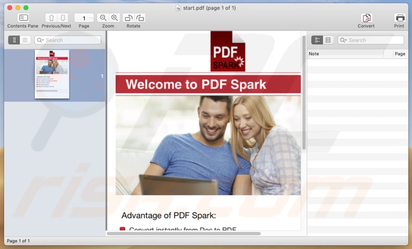Click the start.pdf title document icon

pyautogui.click(x=178, y=8)
